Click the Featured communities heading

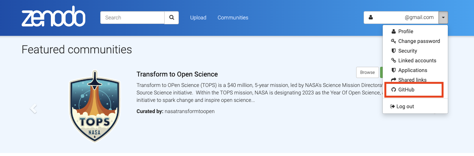coord(77,49)
